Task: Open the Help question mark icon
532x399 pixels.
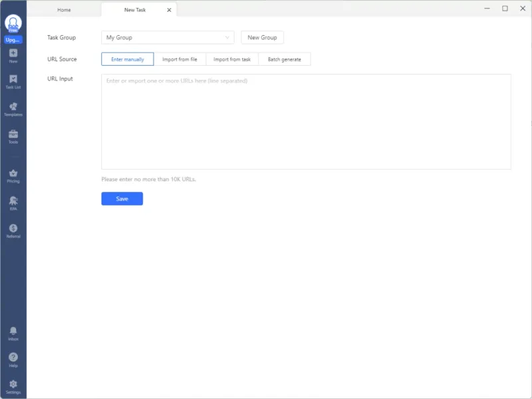Action: [x=13, y=360]
